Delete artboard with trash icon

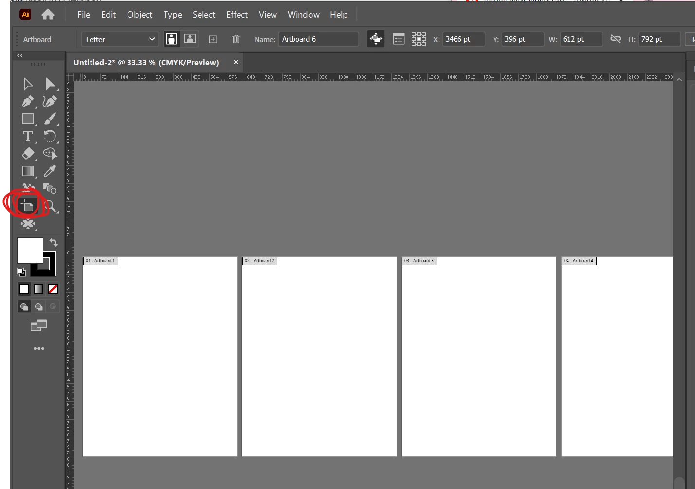point(236,39)
